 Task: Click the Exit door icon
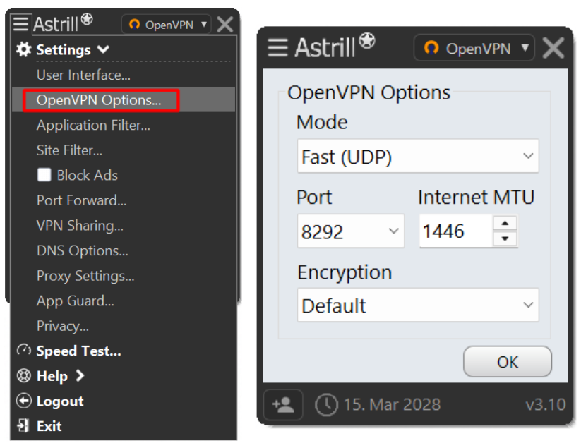pyautogui.click(x=23, y=426)
